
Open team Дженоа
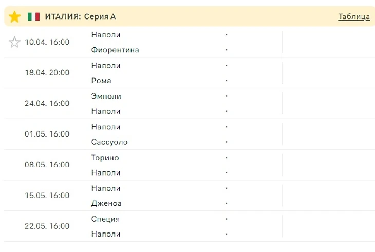tap(106, 204)
